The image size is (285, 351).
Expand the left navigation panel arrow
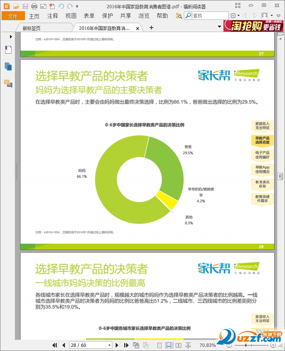click(11, 37)
